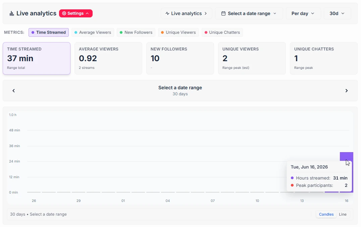Toggle the Unique Viewers metric chip
This screenshot has height=227, width=361.
(x=178, y=32)
